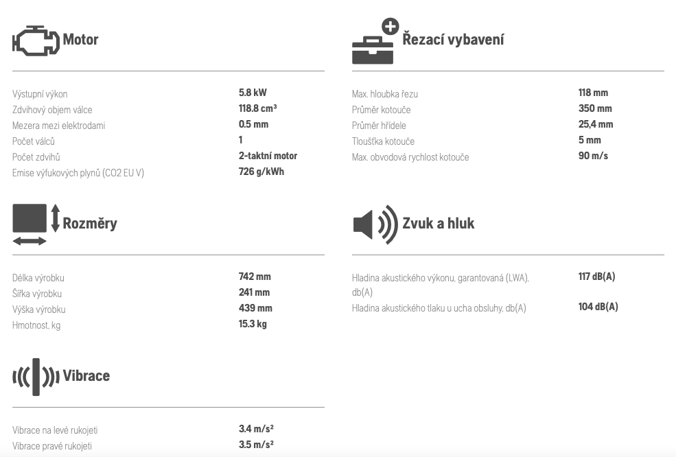Click the 117 dB(A) sound power value
Viewport: 676px width, 457px height.
[x=596, y=277]
